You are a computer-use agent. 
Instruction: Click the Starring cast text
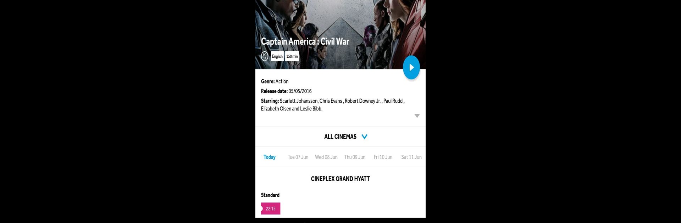[333, 105]
